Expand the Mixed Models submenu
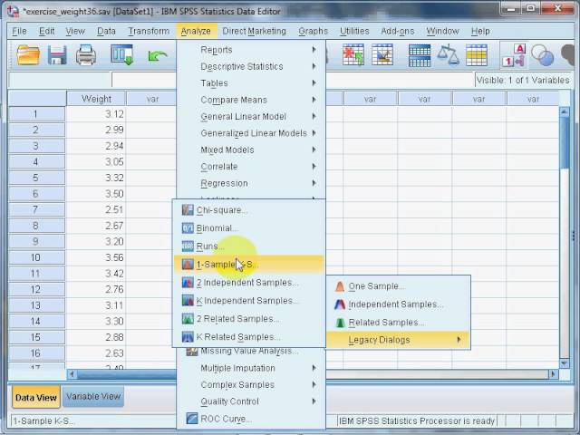580x435 pixels. pos(314,150)
